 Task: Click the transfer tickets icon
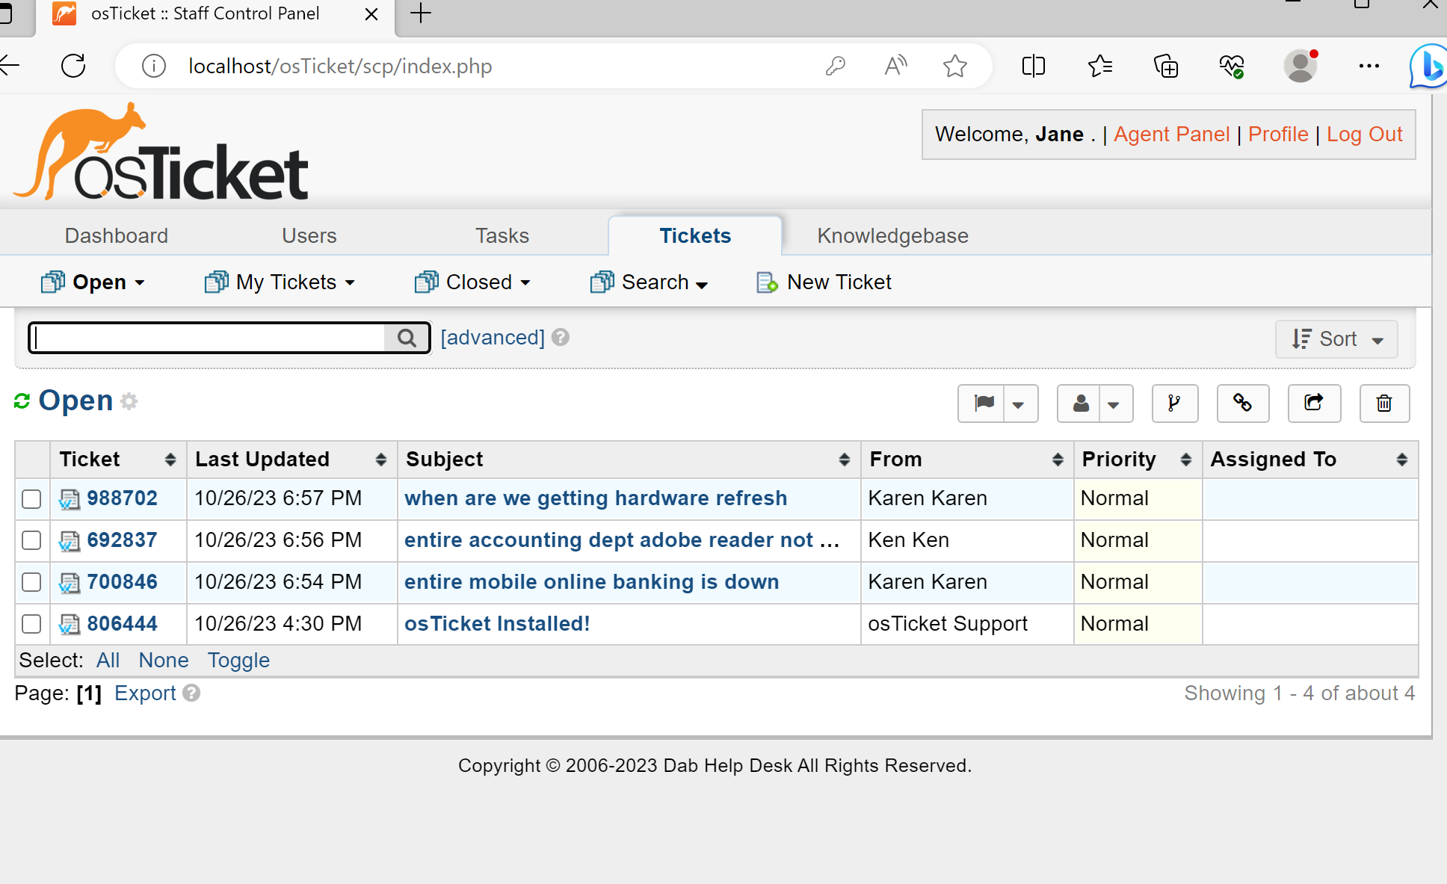(1314, 404)
